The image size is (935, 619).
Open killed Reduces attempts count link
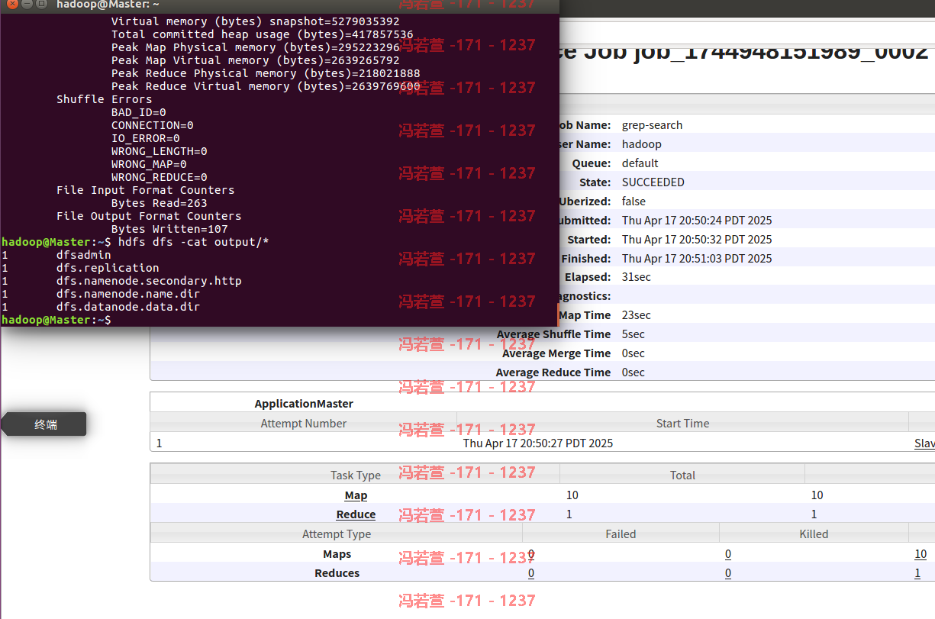(728, 573)
